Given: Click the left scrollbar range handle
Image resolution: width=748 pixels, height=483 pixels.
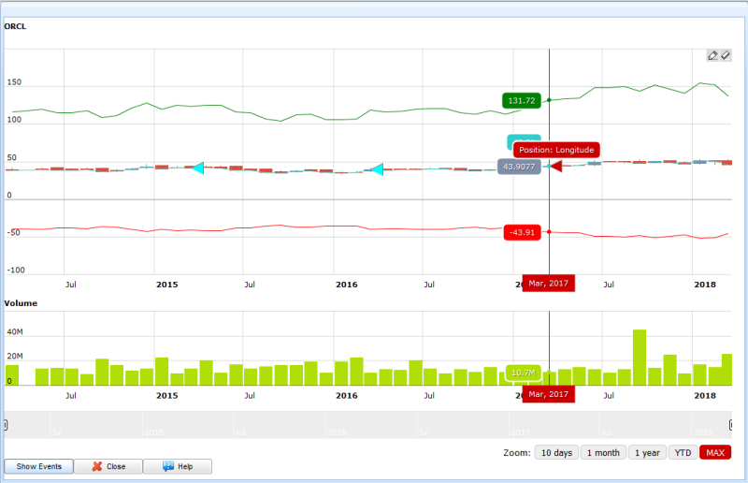Looking at the screenshot, I should click(x=6, y=425).
